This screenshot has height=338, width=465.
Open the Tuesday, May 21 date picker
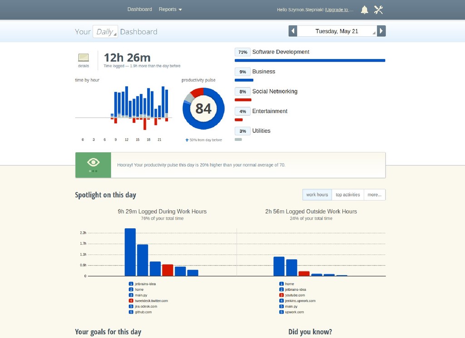coord(337,31)
